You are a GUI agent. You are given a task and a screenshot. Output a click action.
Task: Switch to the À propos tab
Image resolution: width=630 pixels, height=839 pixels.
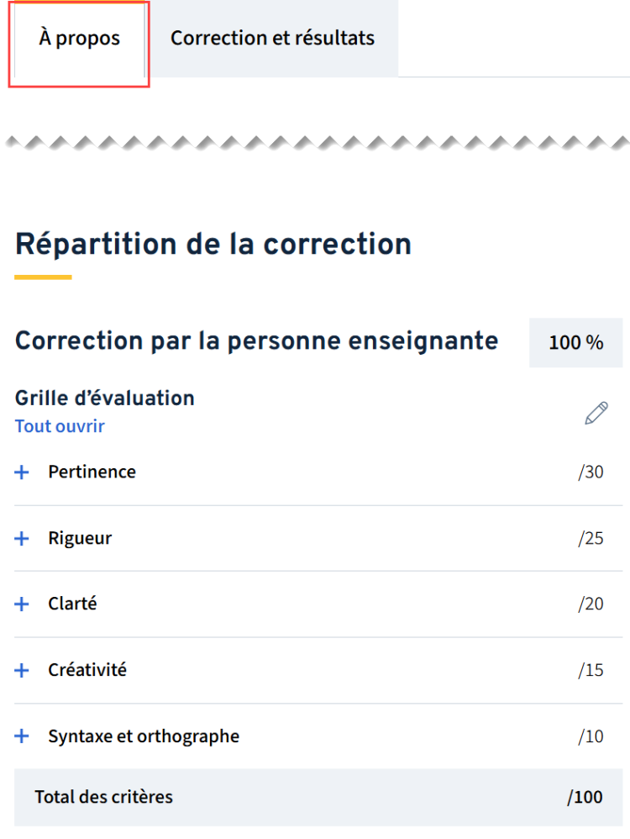(x=79, y=39)
